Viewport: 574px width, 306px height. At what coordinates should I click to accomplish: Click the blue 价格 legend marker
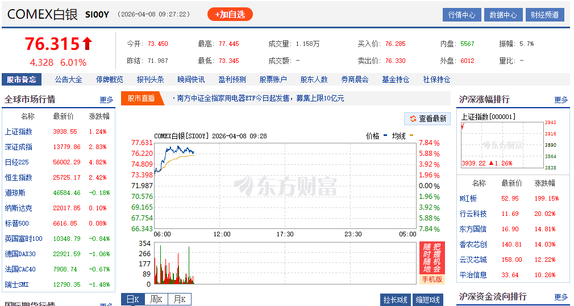pos(386,136)
